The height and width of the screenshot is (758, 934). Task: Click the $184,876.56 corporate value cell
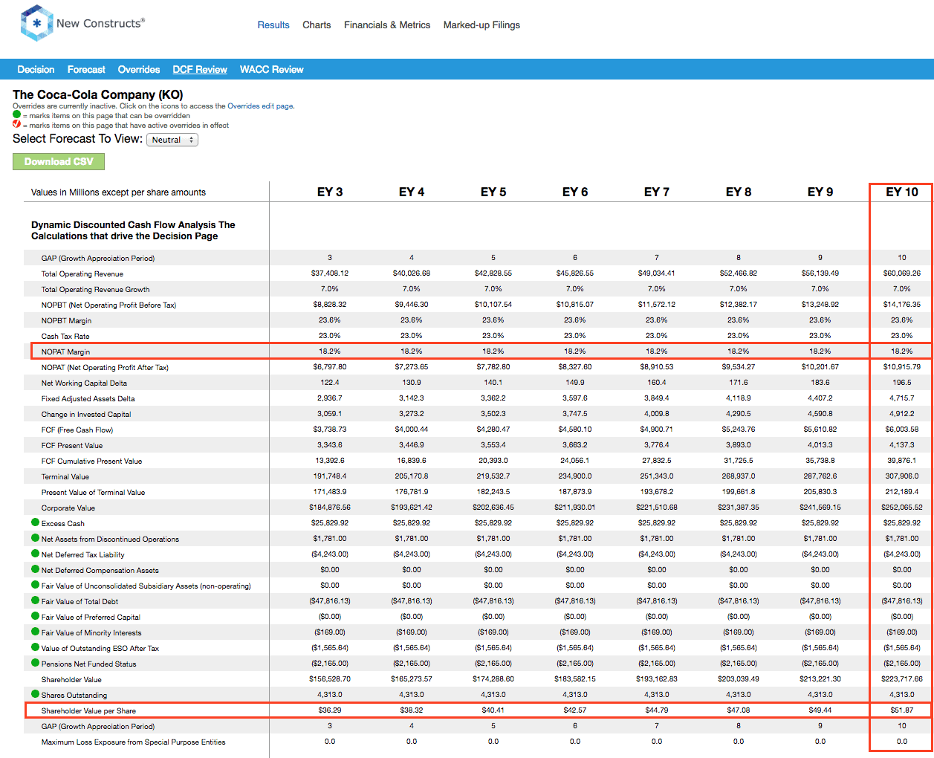click(330, 508)
